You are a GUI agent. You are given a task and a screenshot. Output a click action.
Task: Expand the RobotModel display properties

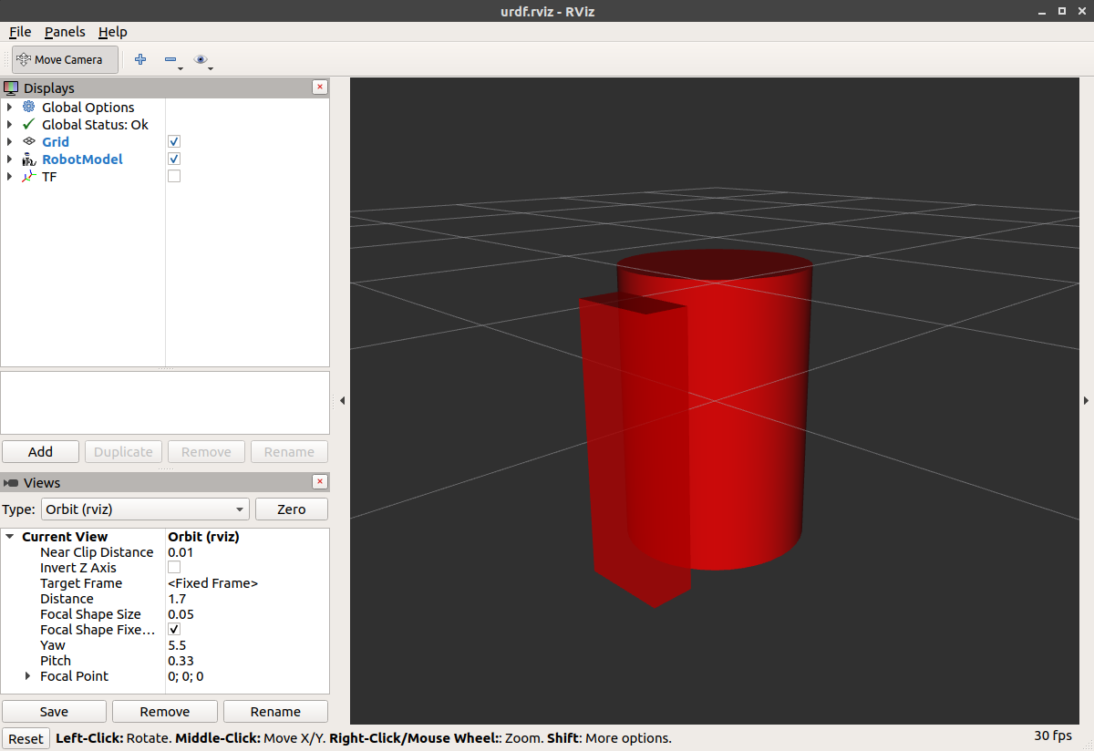point(9,159)
